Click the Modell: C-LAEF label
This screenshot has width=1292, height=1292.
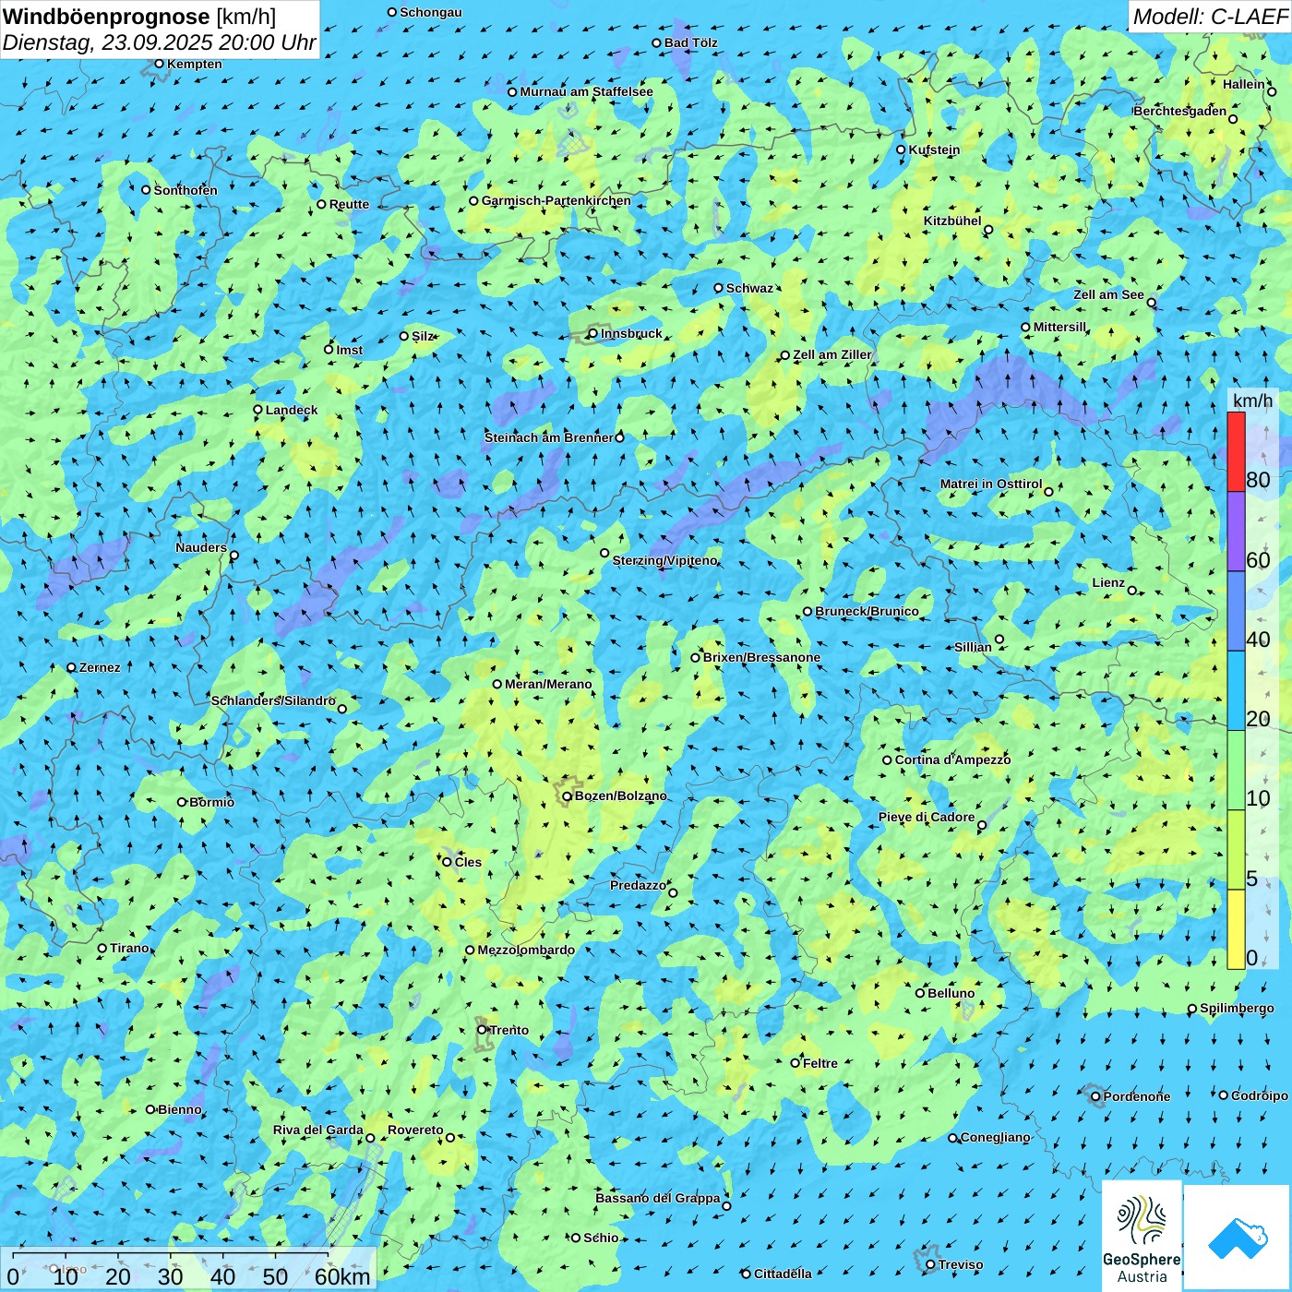click(x=1210, y=17)
